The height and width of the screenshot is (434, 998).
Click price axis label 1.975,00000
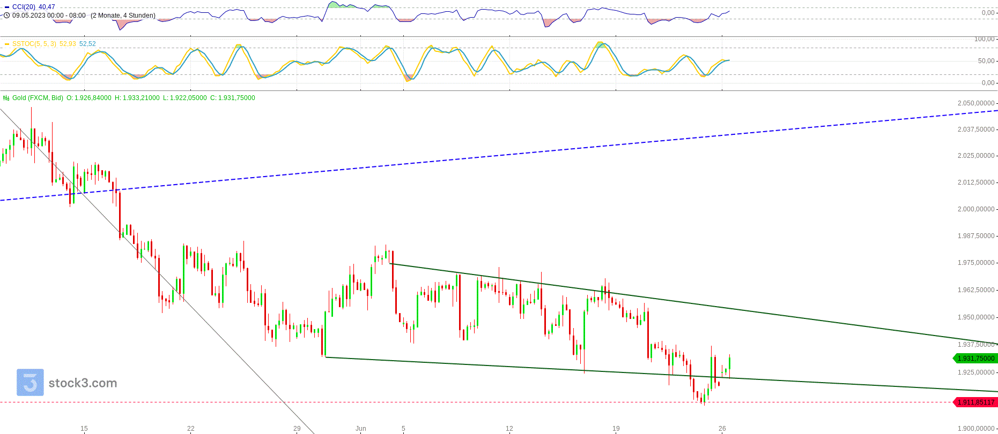pos(976,263)
